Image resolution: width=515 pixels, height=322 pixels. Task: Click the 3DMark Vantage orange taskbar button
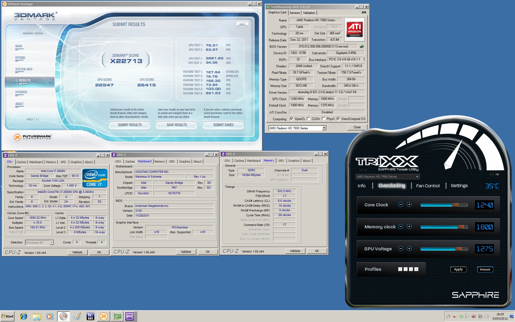coord(104,316)
